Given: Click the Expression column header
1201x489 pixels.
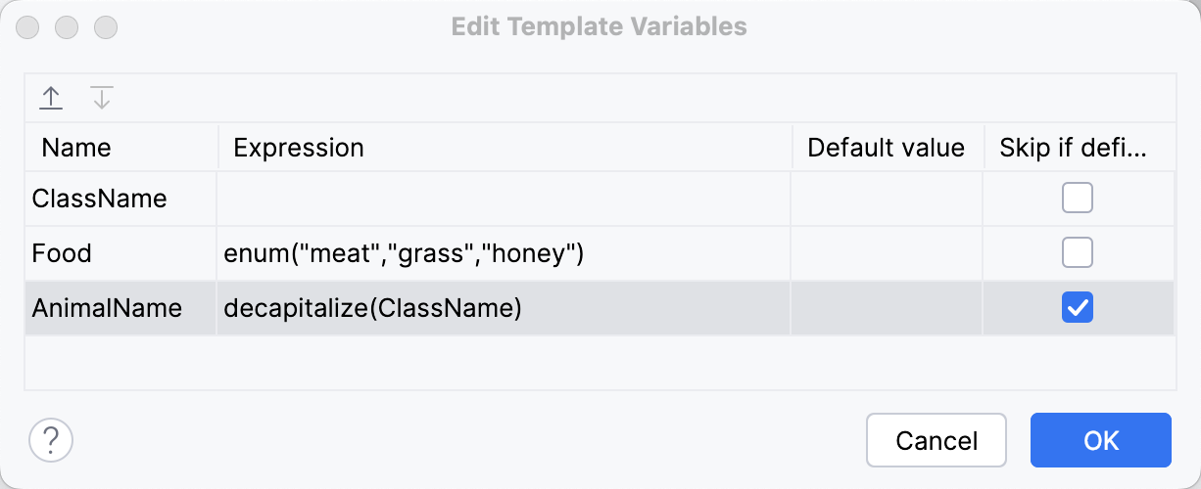Looking at the screenshot, I should (299, 148).
